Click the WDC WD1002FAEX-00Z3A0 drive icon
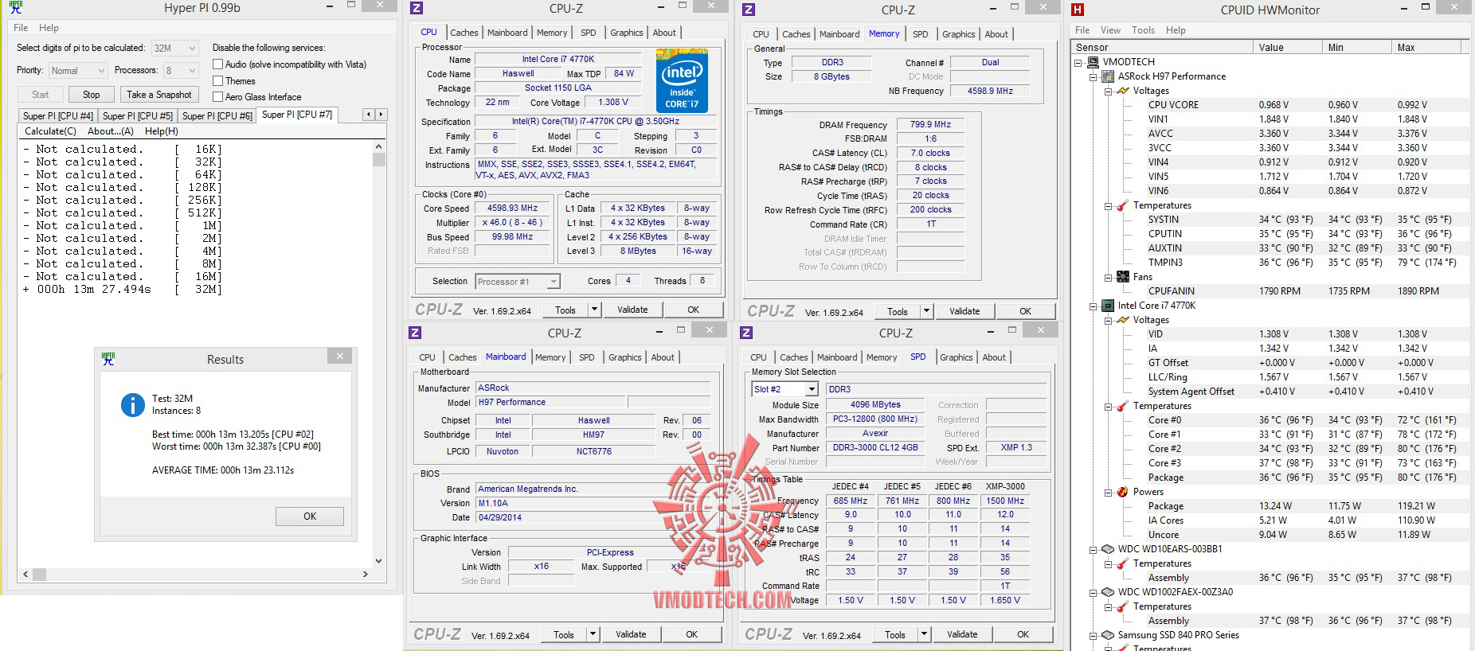Image resolution: width=1475 pixels, height=651 pixels. point(1108,592)
